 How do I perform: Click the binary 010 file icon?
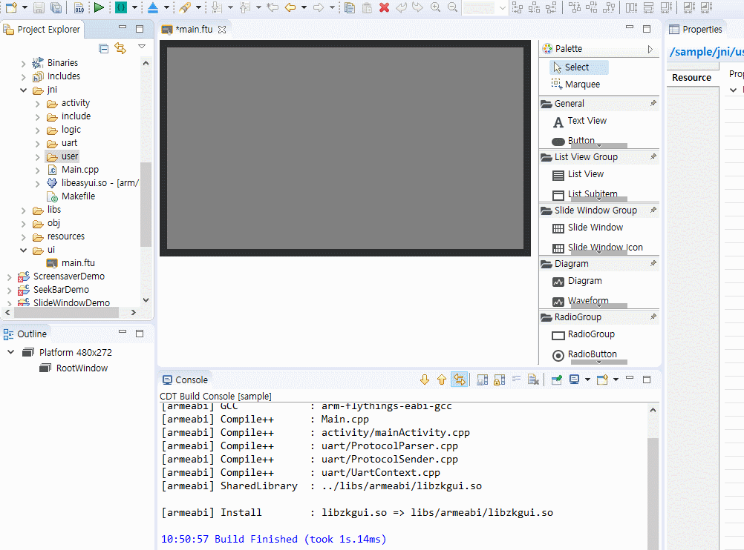(79, 7)
